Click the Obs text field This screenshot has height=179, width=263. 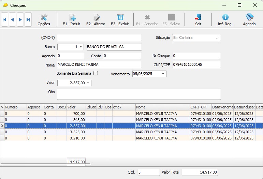138,94
